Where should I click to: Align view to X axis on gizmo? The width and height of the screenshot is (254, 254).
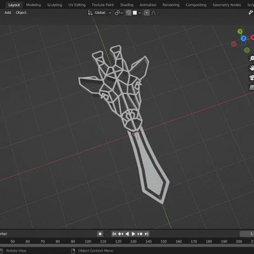[252, 37]
